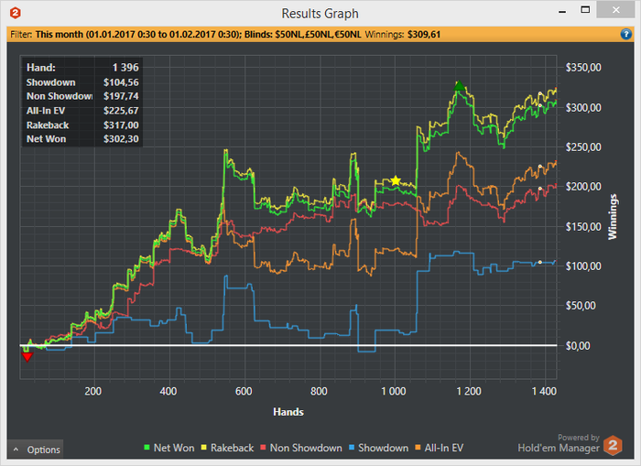
Task: Minimize the Results Graph window
Action: [562, 12]
